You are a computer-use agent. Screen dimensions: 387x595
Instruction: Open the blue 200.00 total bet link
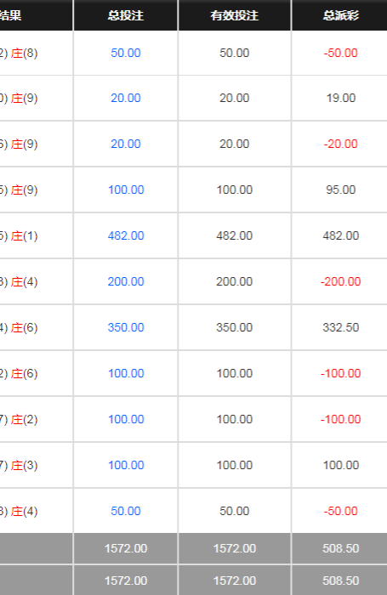(x=126, y=281)
